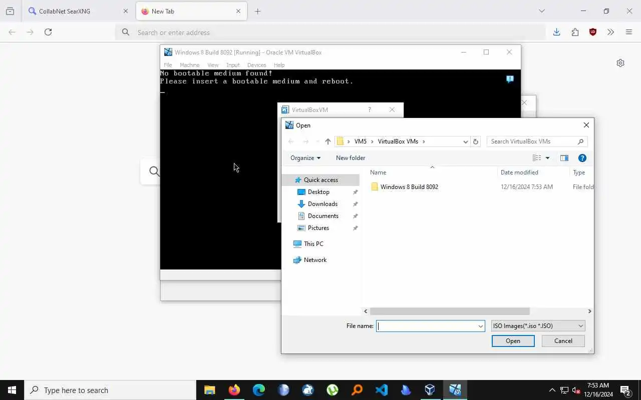641x400 pixels.
Task: Show more browser toolbar tools chevrons
Action: 610,32
